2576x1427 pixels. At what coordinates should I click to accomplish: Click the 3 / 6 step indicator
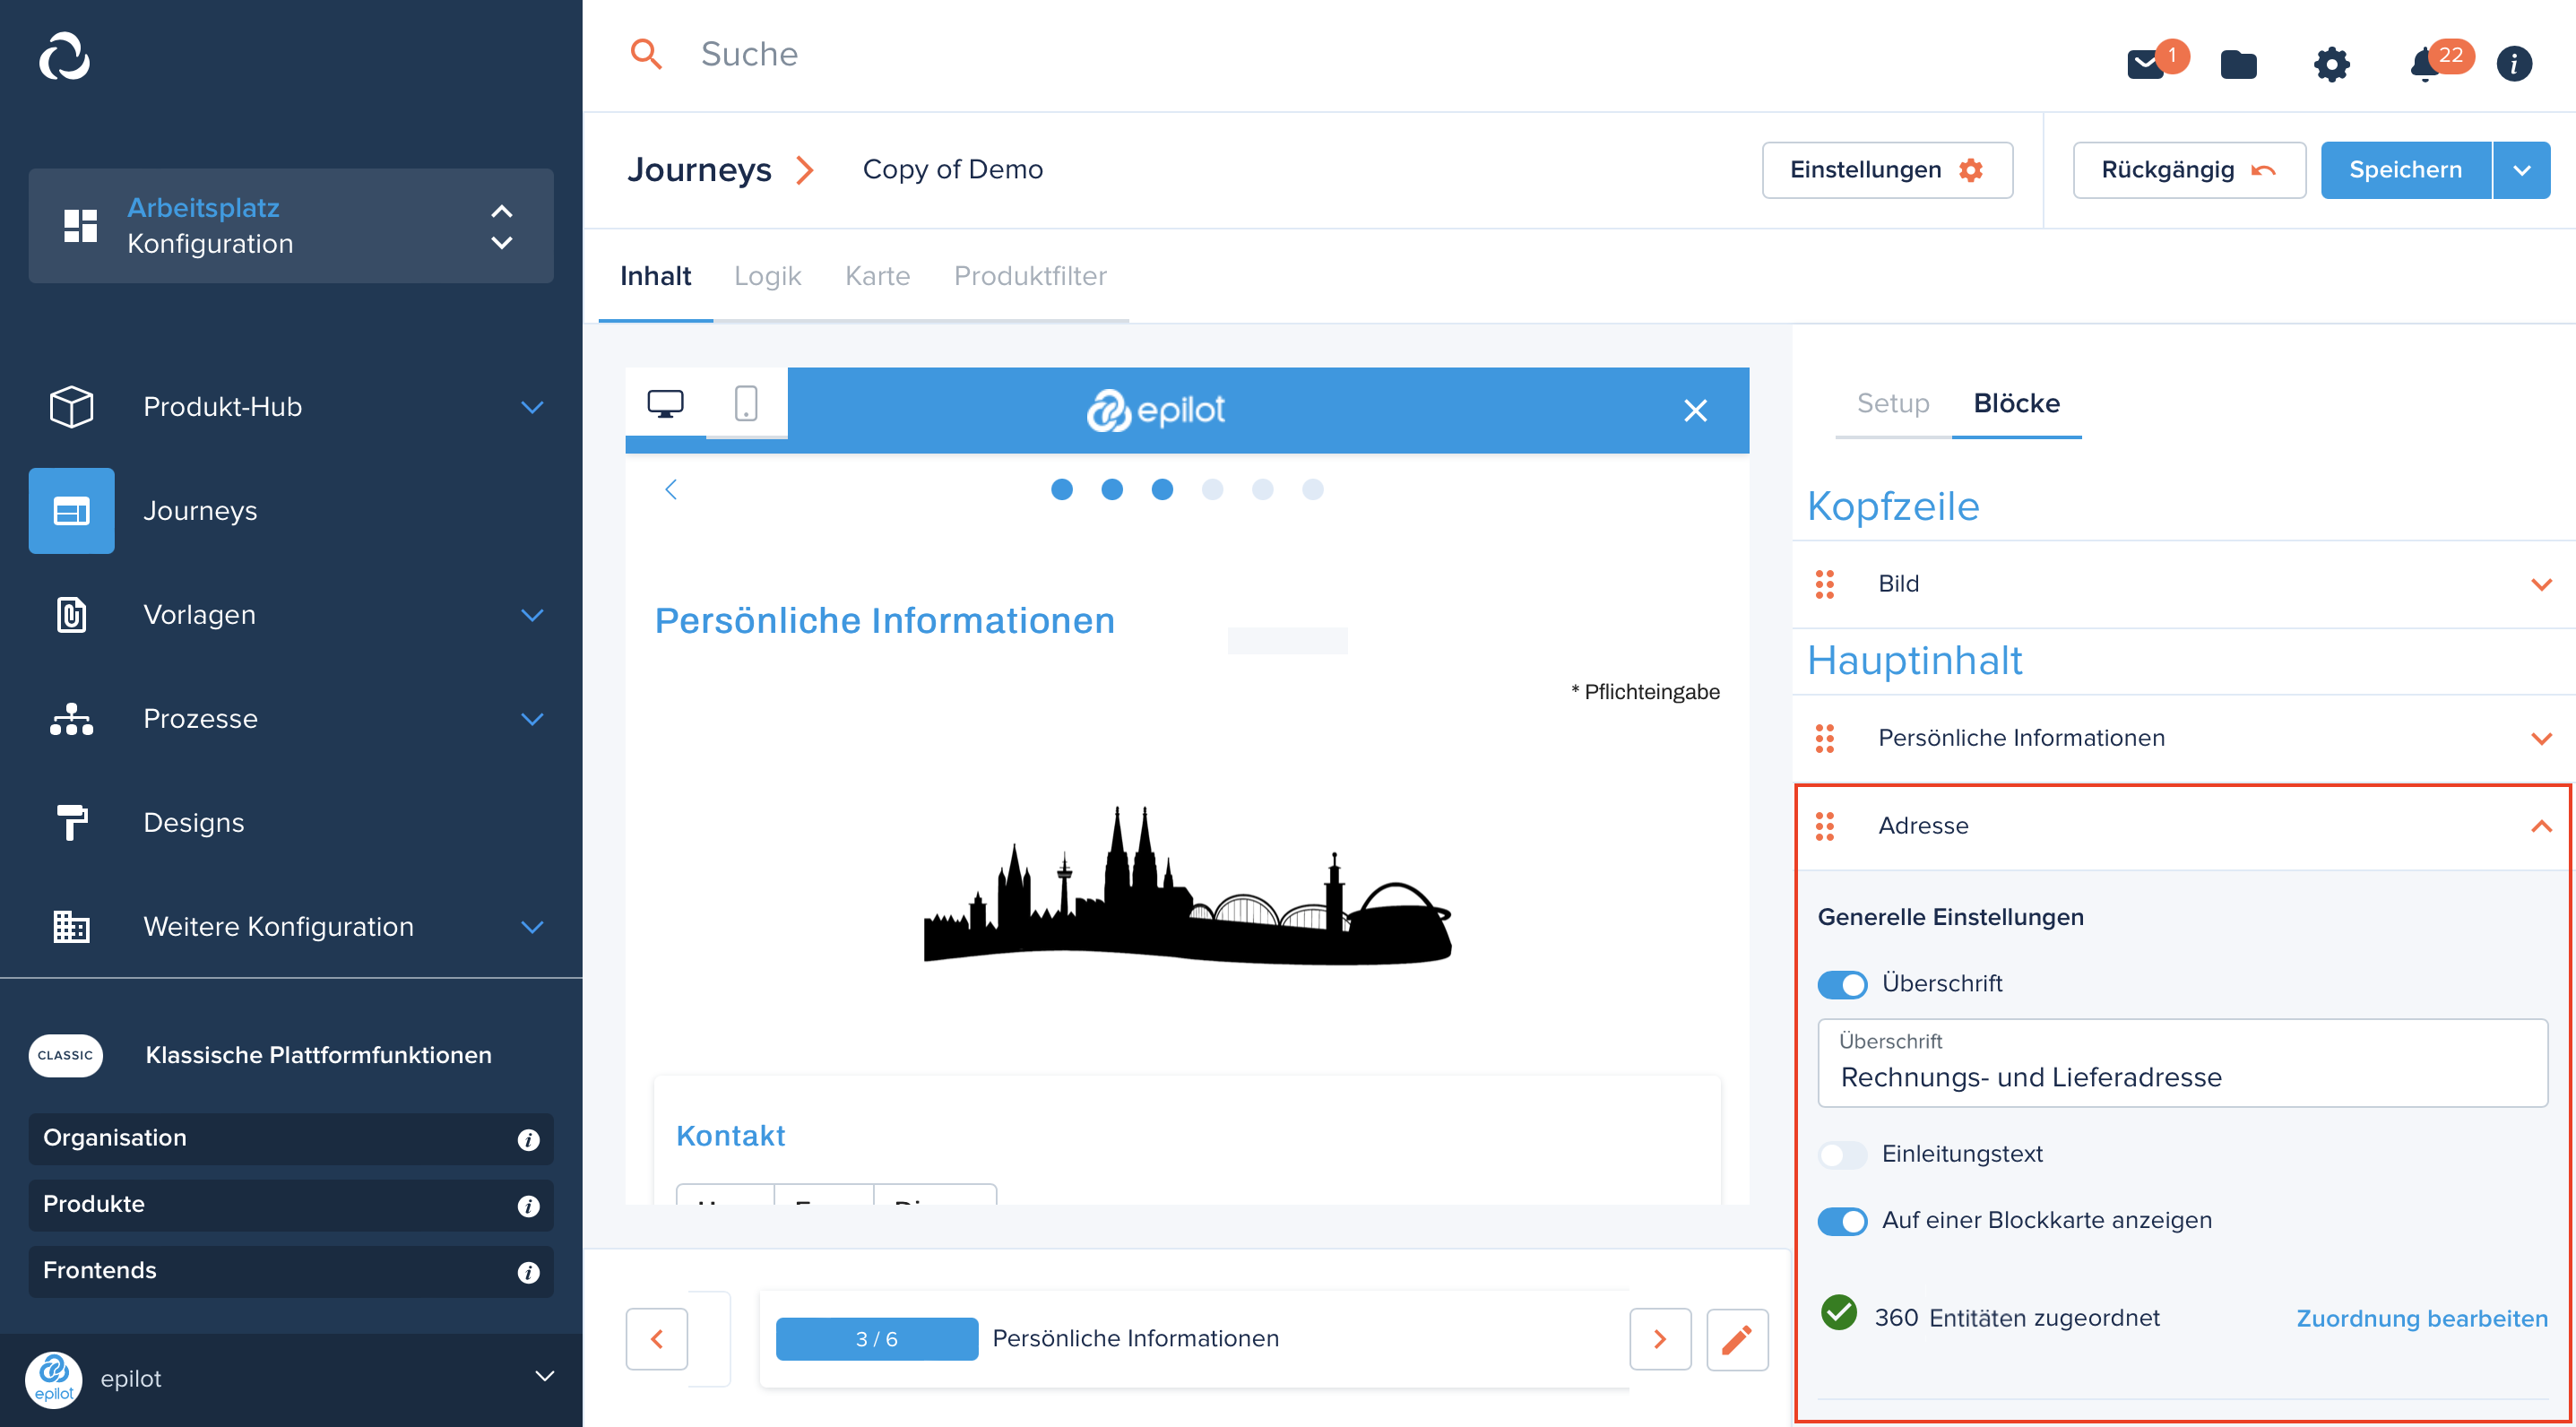[x=876, y=1339]
